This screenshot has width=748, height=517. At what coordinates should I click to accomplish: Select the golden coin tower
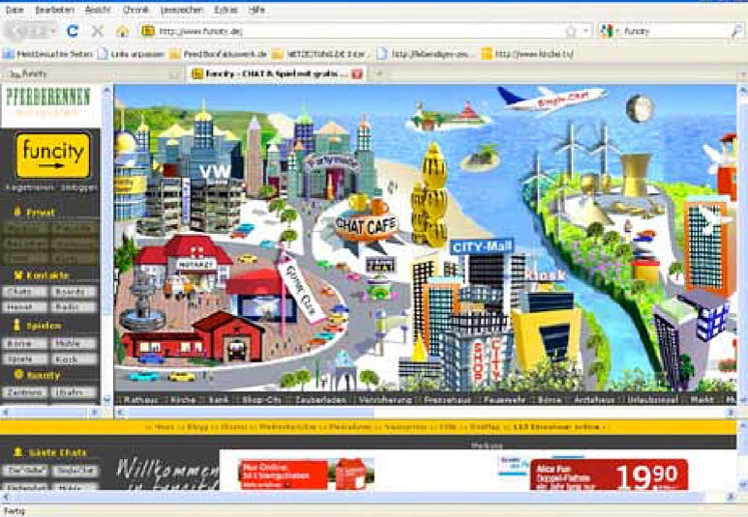[x=430, y=195]
